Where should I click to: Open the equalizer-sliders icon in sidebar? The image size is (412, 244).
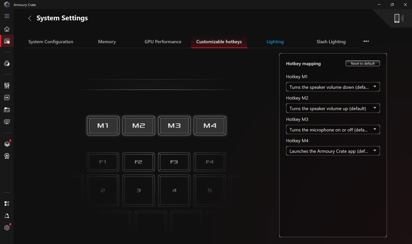7,86
